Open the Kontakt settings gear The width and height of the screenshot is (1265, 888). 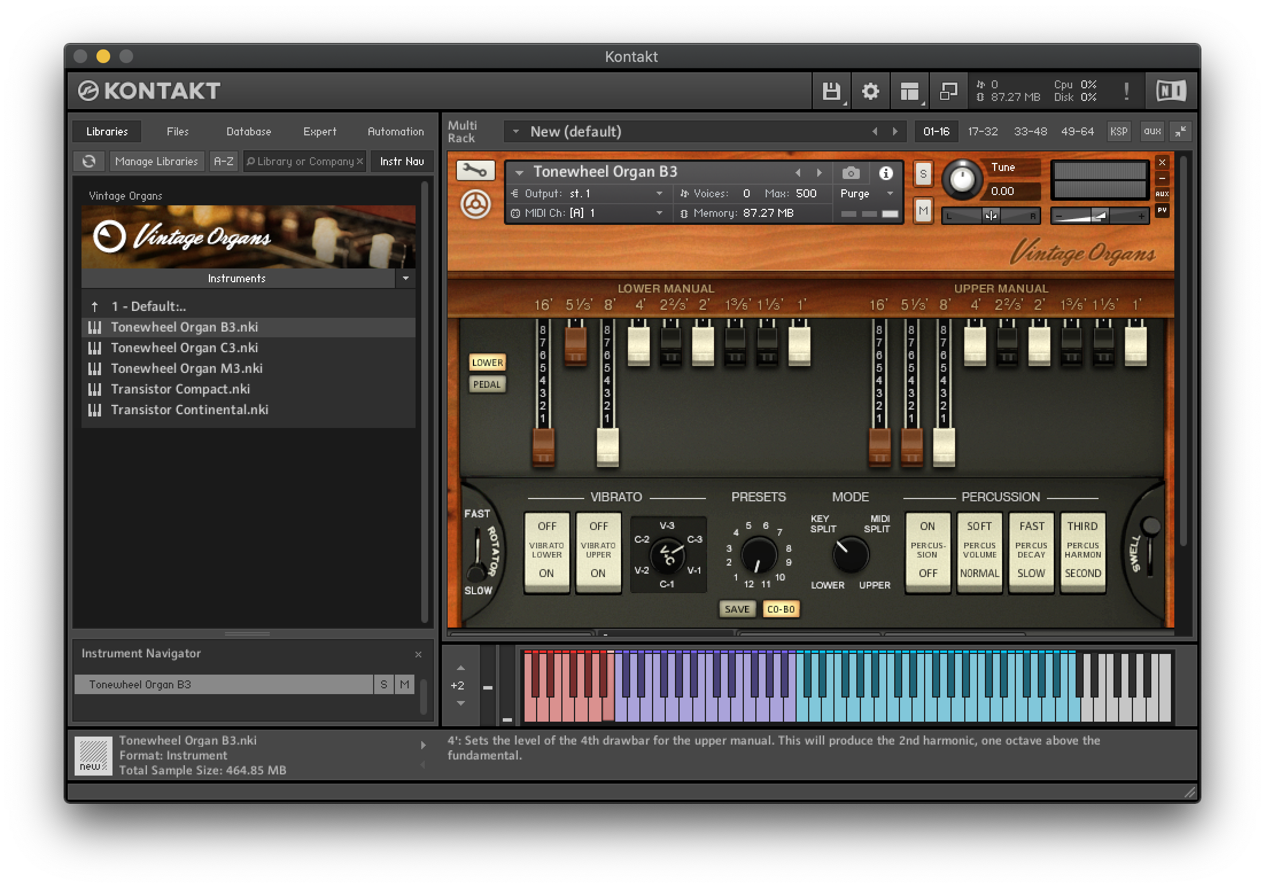(870, 91)
